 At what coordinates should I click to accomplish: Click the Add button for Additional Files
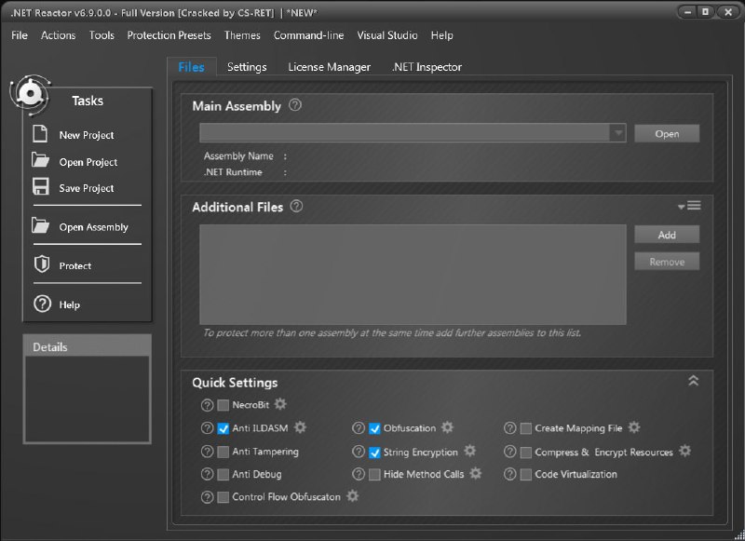(667, 235)
